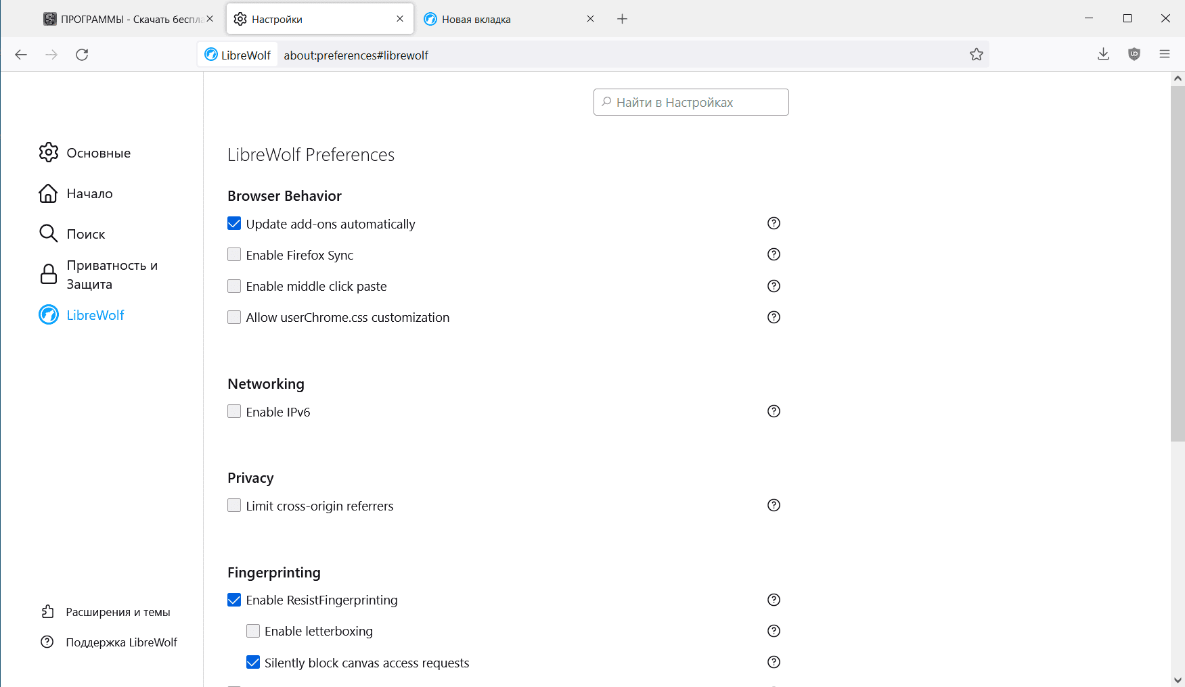Click the uBlock Origin shield icon
The image size is (1185, 687).
pyautogui.click(x=1134, y=55)
